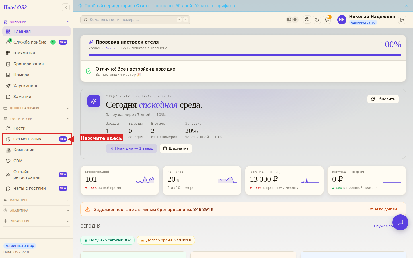Open Онлайн-регистрация section
The width and height of the screenshot is (413, 258).
click(x=36, y=175)
